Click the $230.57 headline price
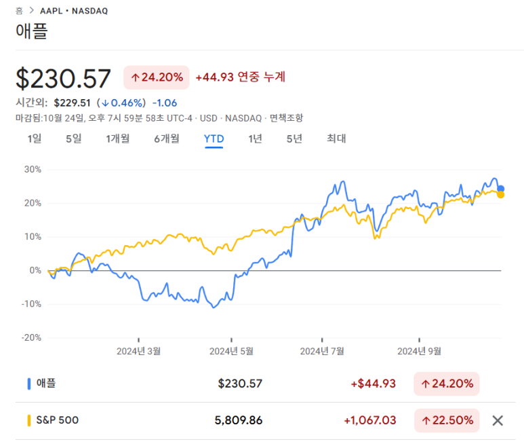The height and width of the screenshot is (444, 524). [63, 78]
